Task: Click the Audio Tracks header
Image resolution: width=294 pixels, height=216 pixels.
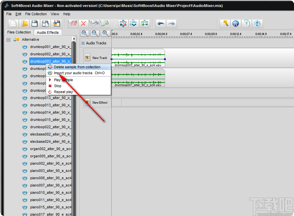Action: pos(96,43)
